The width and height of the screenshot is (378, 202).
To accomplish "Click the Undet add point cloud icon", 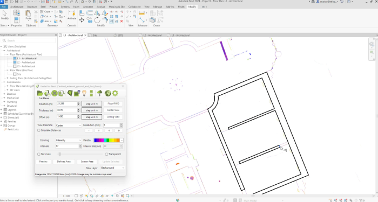I will (48, 93).
